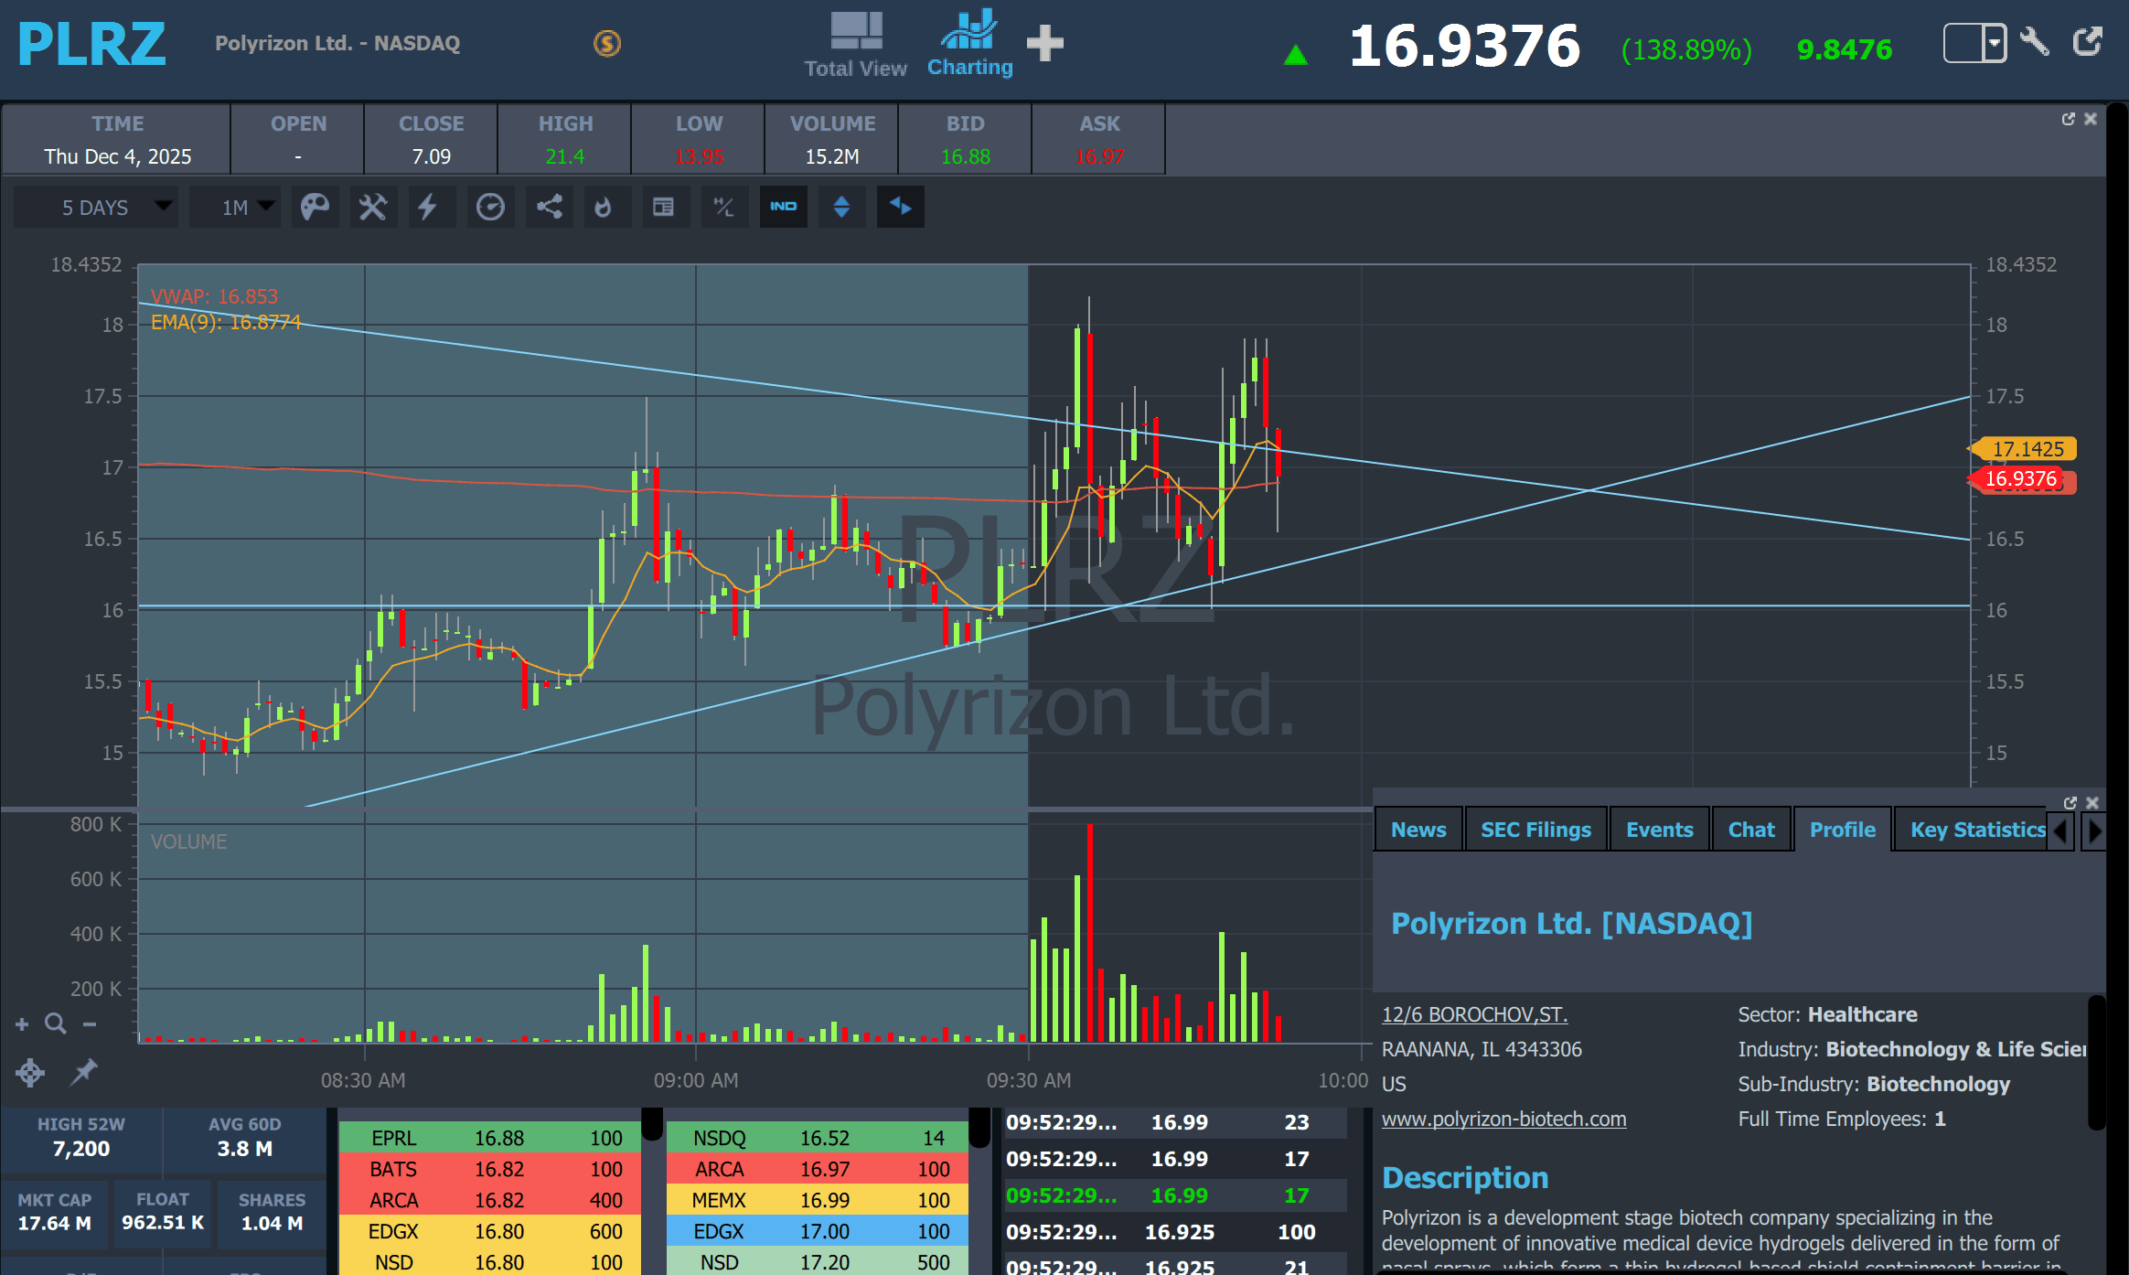2129x1275 pixels.
Task: Click the crosshair target icon below volume
Action: tap(30, 1072)
